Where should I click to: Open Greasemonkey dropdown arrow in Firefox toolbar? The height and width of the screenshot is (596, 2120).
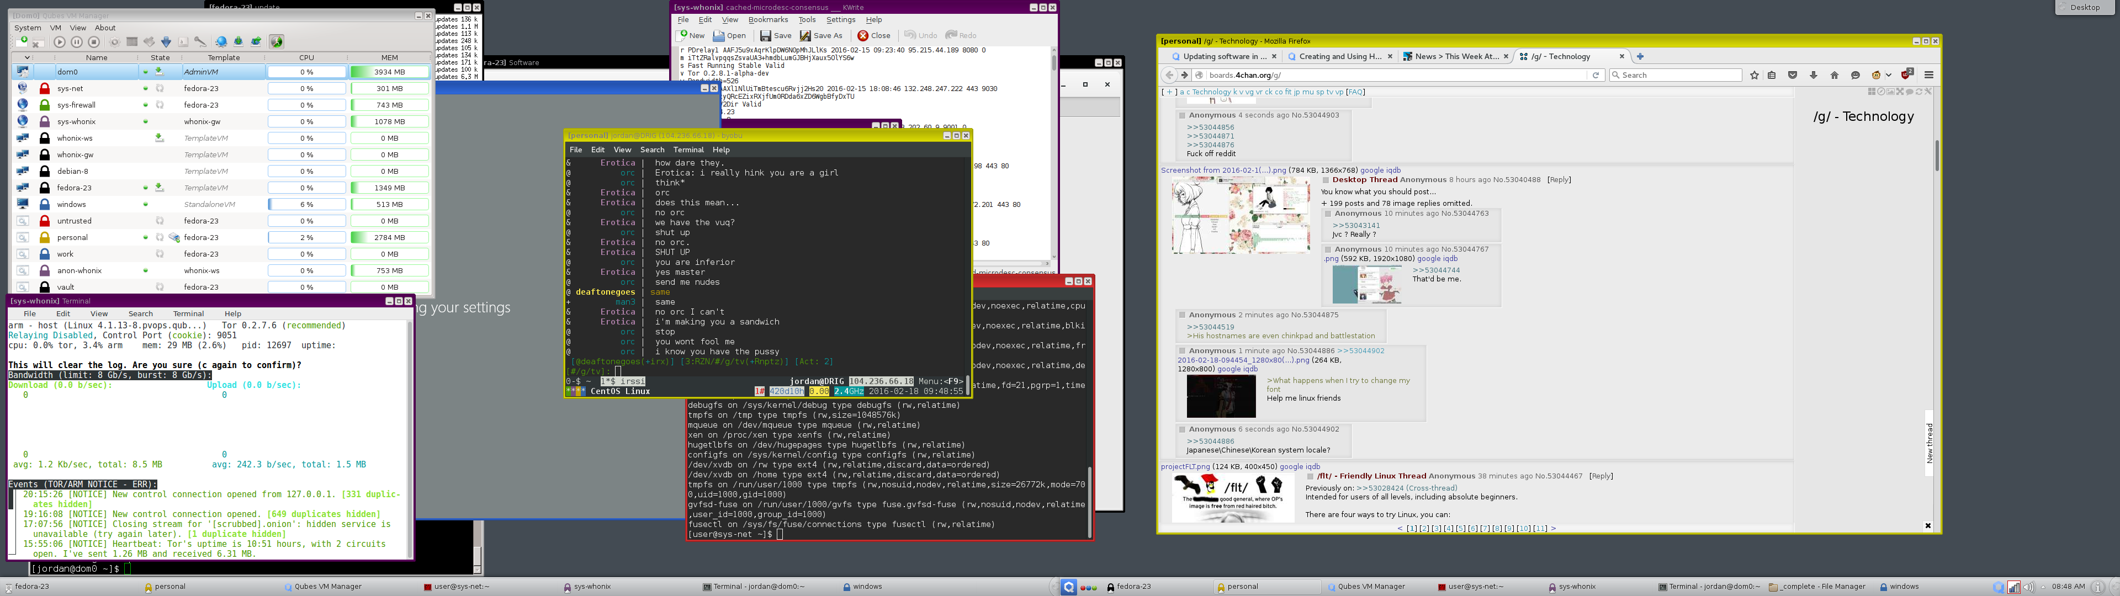1889,75
